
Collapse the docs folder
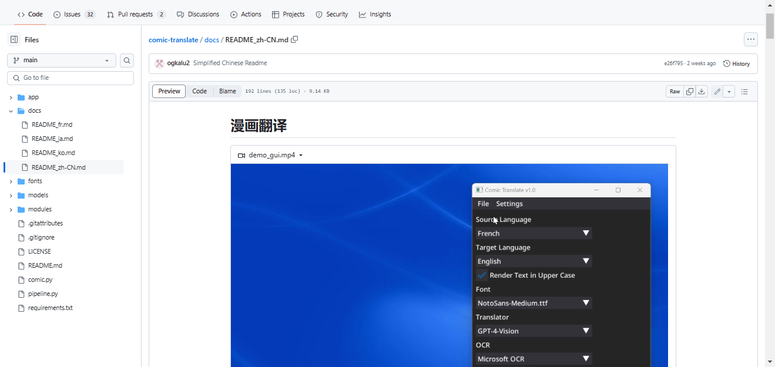pyautogui.click(x=11, y=111)
